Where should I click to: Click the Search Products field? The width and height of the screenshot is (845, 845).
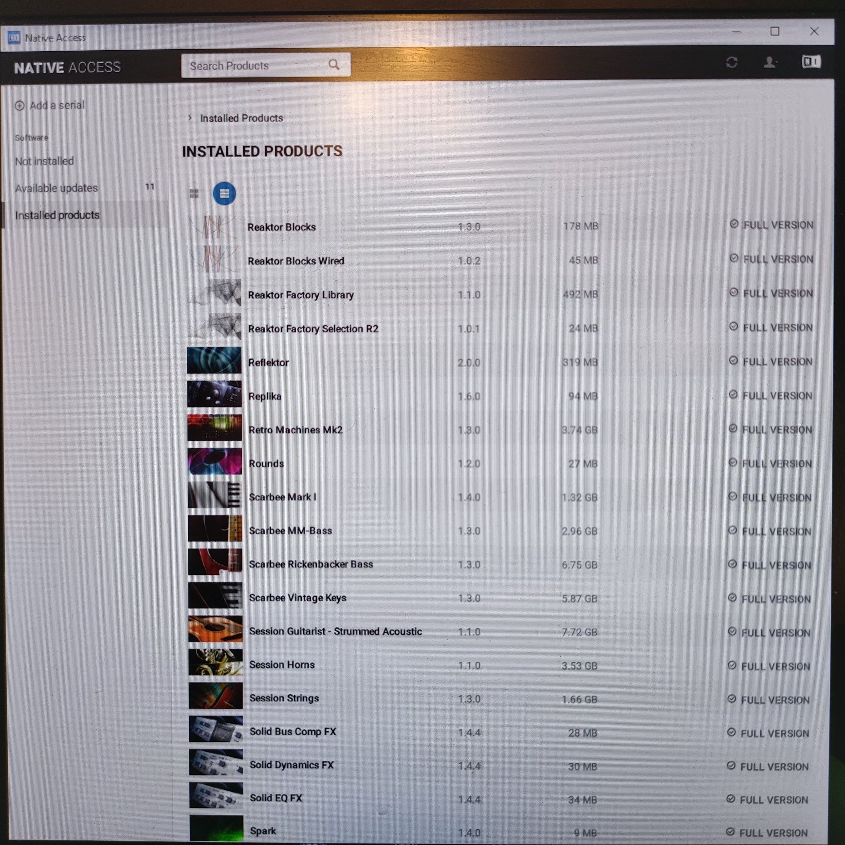coord(266,65)
